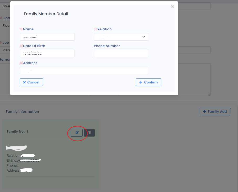Screen dimensions: 238x192
Task: Click the background field starting with 2024
Action: (x=5, y=50)
